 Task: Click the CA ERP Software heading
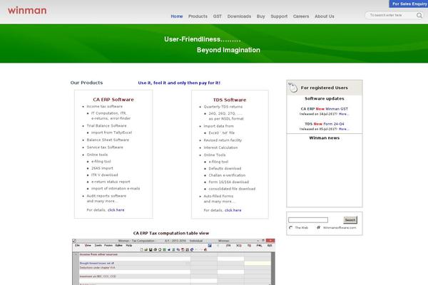[113, 100]
